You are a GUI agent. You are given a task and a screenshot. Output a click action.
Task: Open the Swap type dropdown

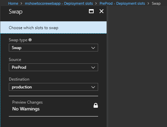click(x=53, y=48)
